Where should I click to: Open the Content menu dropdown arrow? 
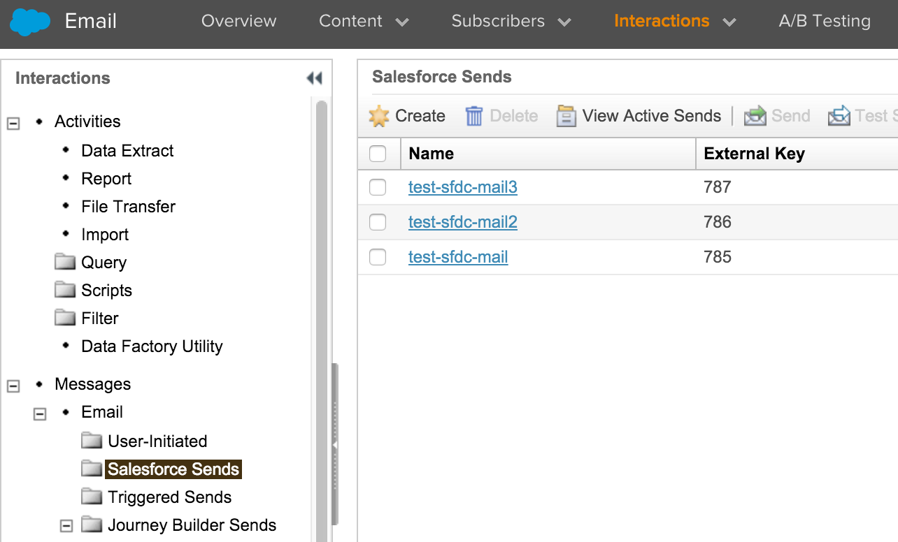coord(402,23)
